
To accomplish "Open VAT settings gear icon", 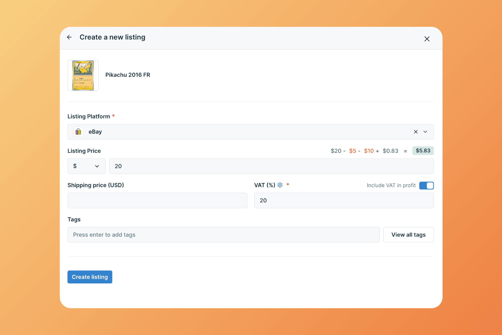I will click(x=280, y=185).
